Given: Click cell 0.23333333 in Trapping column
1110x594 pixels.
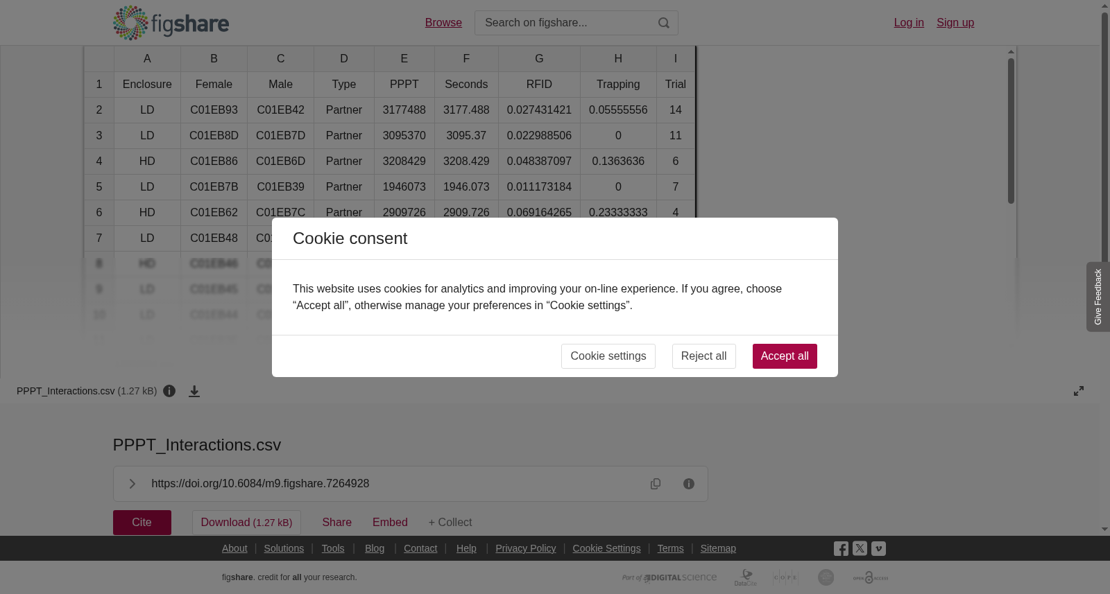Looking at the screenshot, I should tap(618, 213).
